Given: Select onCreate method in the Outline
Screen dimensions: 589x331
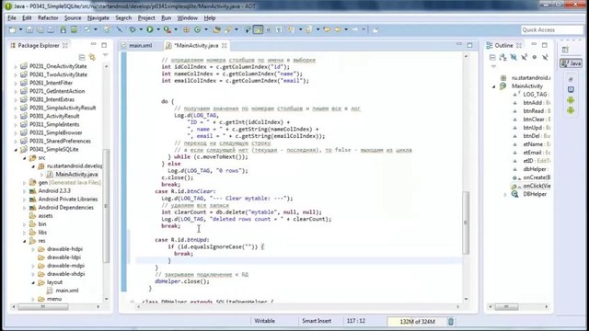Looking at the screenshot, I should (x=537, y=177).
